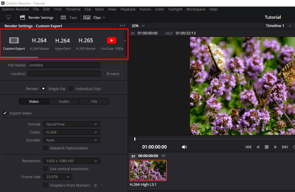The width and height of the screenshot is (295, 192).
Task: Select the H.265 Master preset
Action: pos(86,43)
